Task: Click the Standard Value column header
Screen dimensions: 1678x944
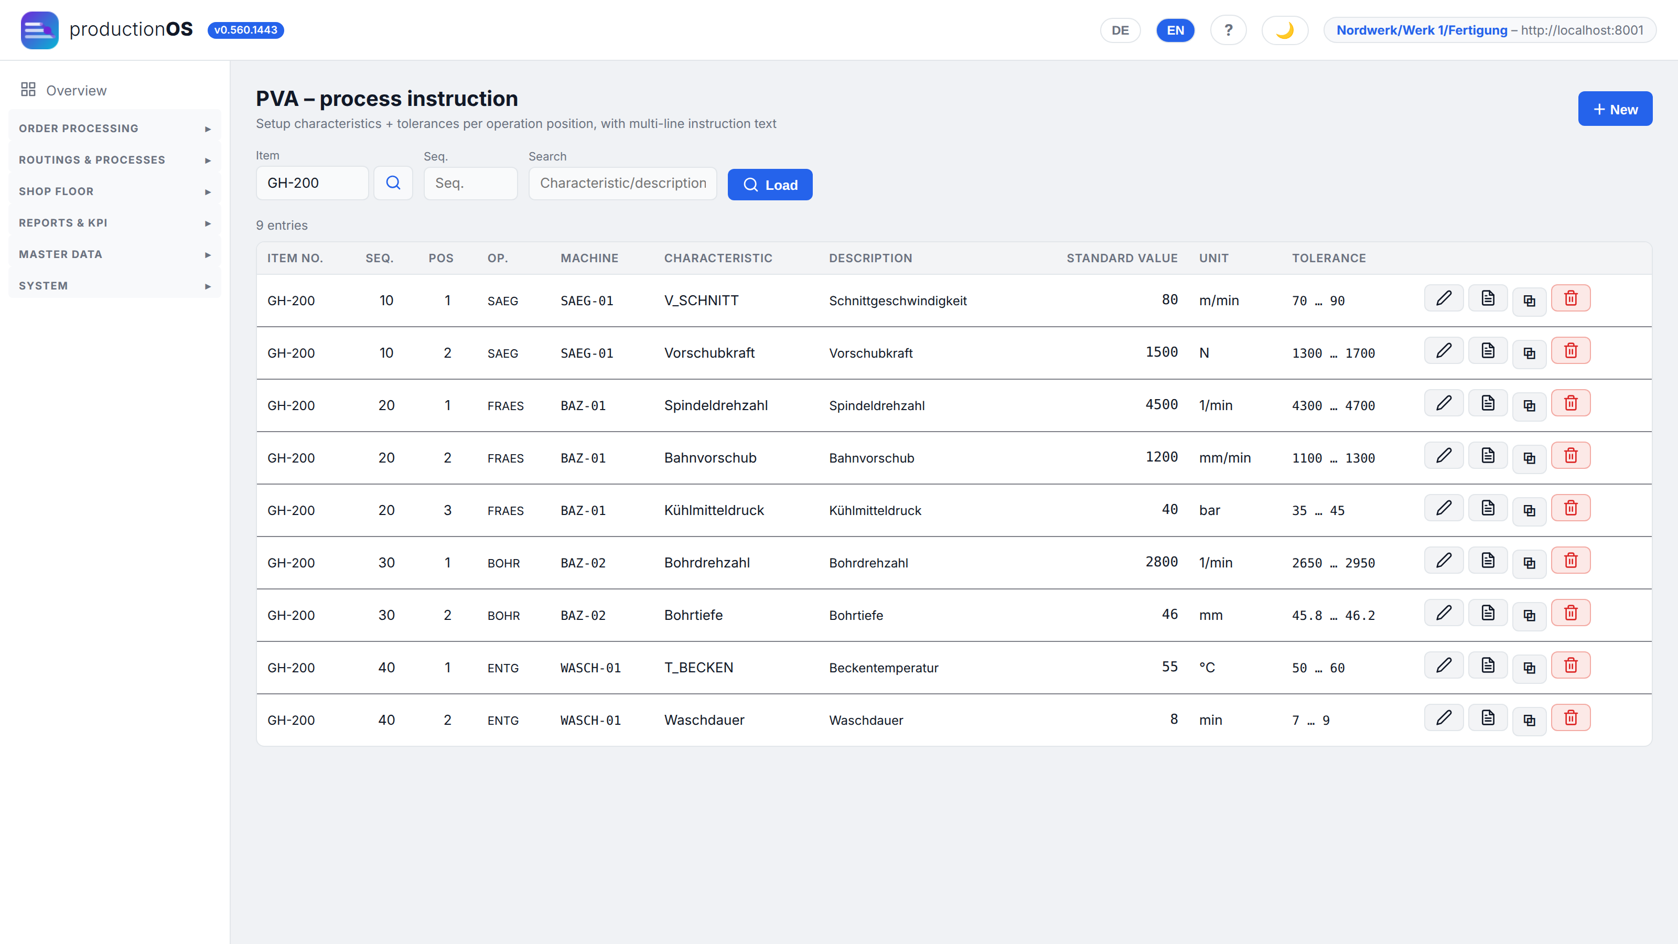Action: coord(1122,258)
